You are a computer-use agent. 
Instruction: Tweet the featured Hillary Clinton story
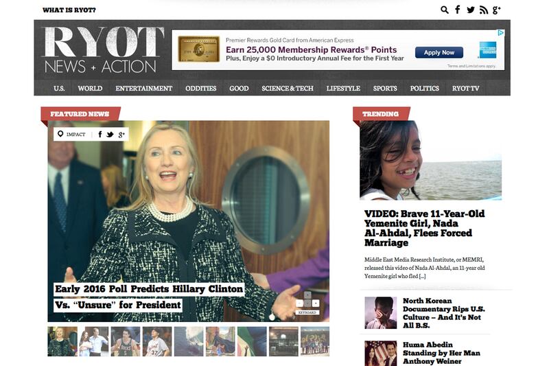(x=110, y=135)
